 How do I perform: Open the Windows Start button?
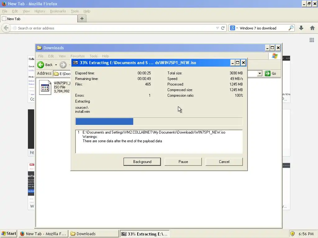8,234
